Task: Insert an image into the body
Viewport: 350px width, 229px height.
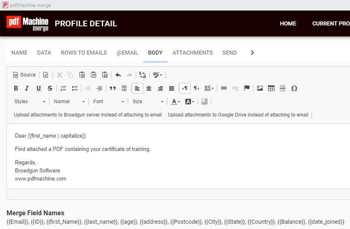Action: click(260, 88)
